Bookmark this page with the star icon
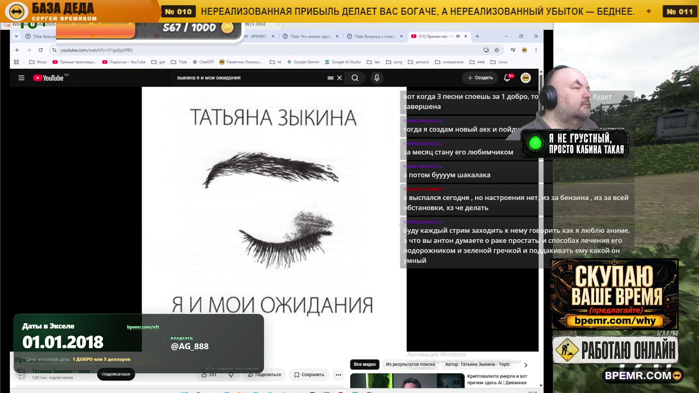 coord(497,50)
